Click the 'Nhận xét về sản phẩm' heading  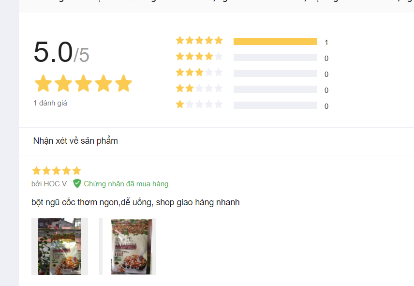pos(75,141)
